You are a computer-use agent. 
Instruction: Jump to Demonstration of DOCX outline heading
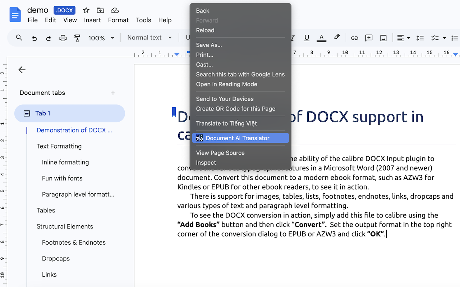coord(74,130)
